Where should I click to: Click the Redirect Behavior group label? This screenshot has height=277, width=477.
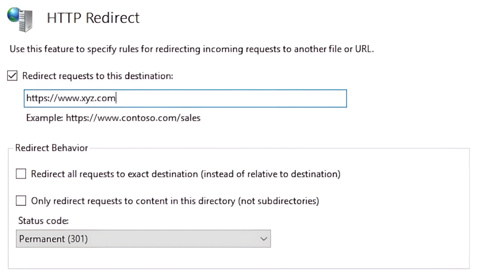[x=52, y=148]
